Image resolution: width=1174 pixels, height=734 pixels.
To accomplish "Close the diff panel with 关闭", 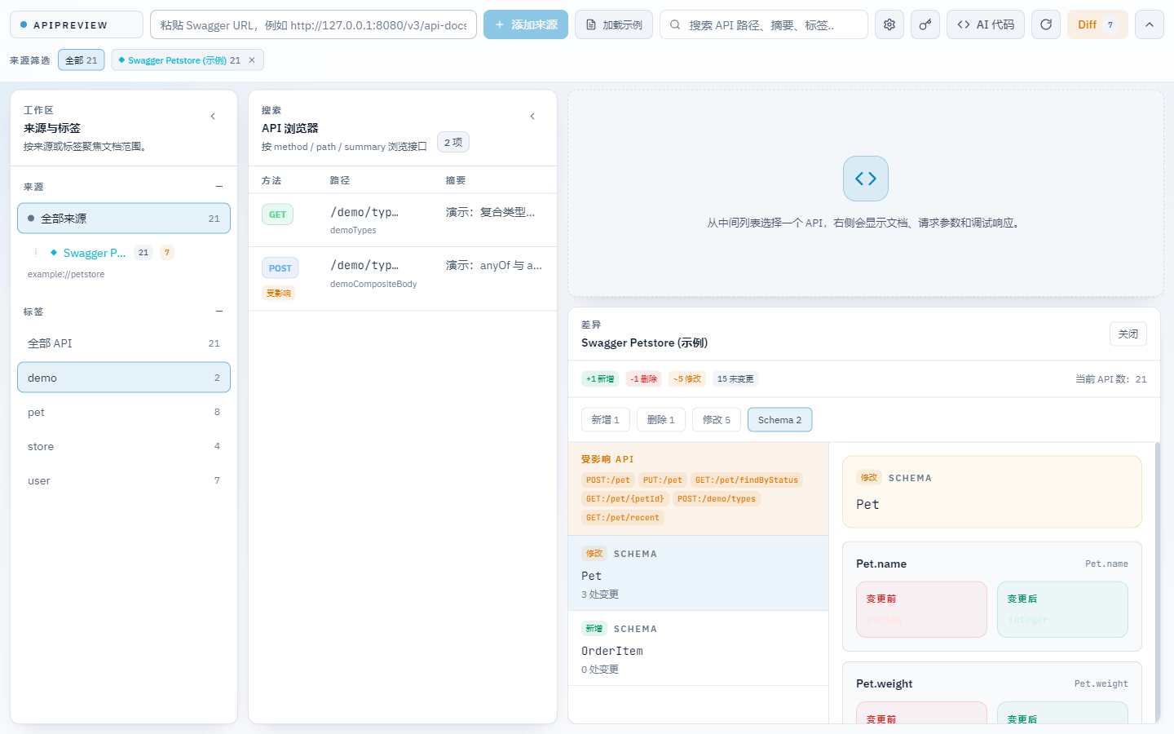I will click(1128, 334).
